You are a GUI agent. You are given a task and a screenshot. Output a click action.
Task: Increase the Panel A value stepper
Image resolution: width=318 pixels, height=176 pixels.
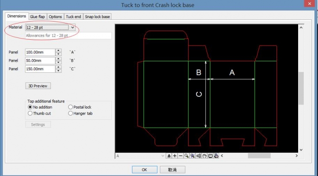pyautogui.click(x=58, y=50)
